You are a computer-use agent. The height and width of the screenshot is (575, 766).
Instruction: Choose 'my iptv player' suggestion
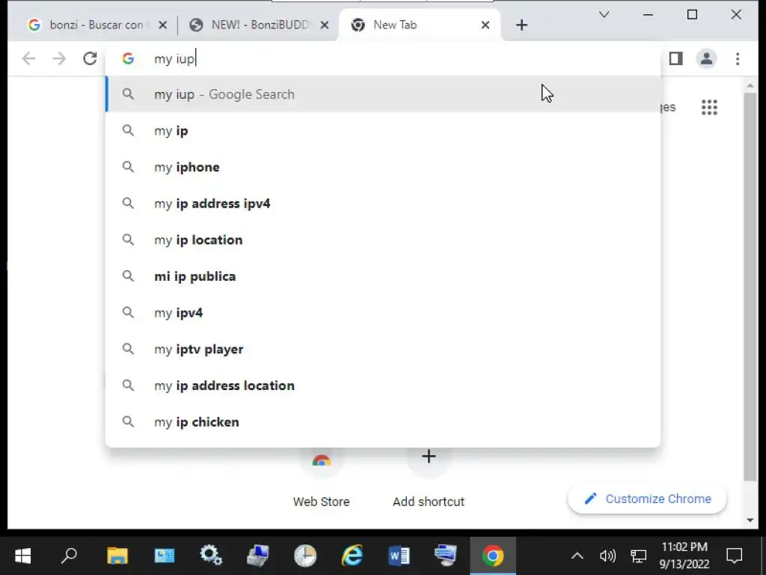pos(383,349)
